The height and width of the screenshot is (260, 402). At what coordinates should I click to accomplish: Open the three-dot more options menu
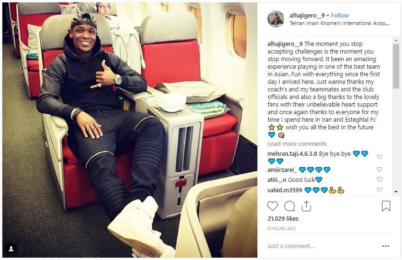pos(385,246)
